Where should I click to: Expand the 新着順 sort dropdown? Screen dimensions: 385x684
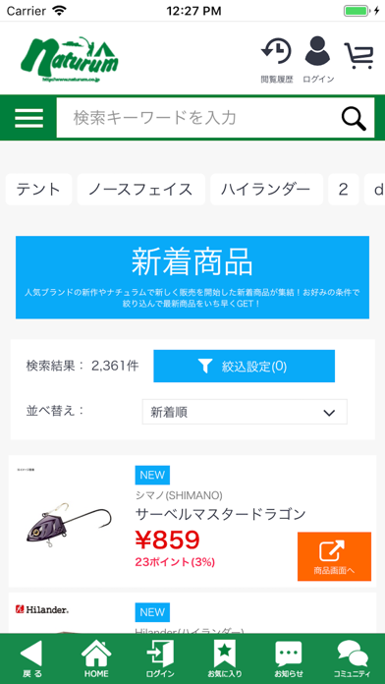245,412
